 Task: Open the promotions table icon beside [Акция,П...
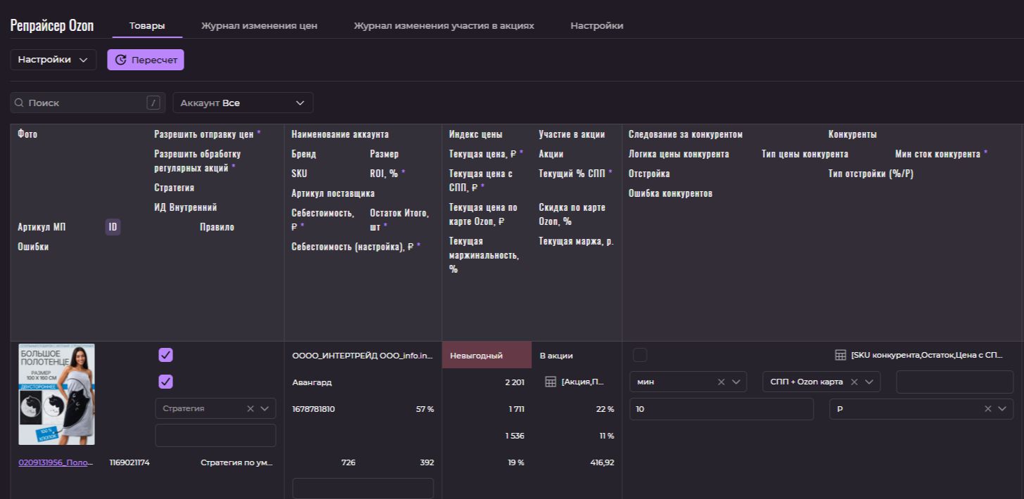point(550,382)
